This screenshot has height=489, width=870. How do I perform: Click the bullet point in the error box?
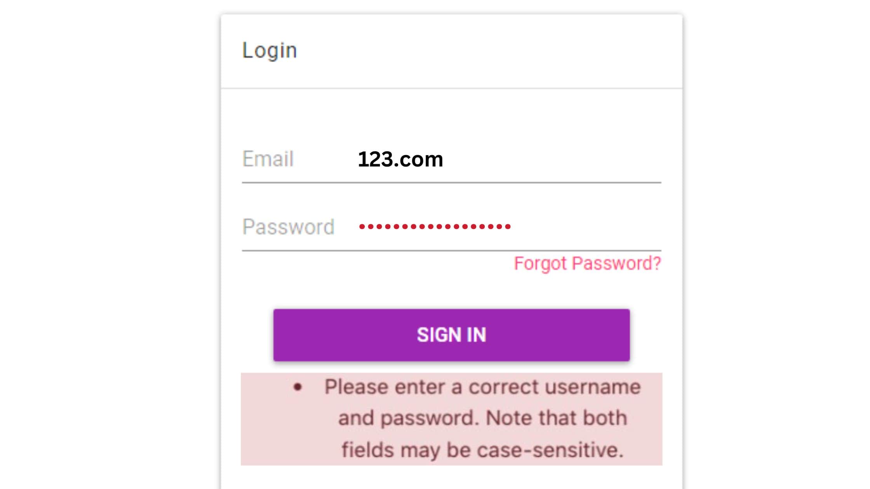point(297,386)
